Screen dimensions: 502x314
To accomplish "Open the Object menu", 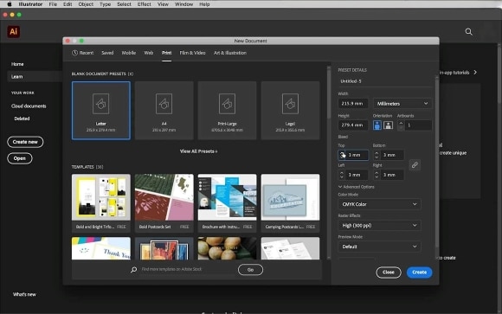I will 86,4.
